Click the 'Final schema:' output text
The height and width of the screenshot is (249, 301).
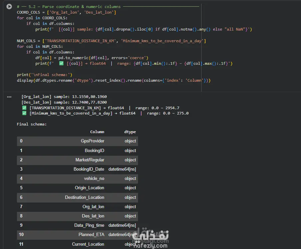pyautogui.click(x=32, y=124)
